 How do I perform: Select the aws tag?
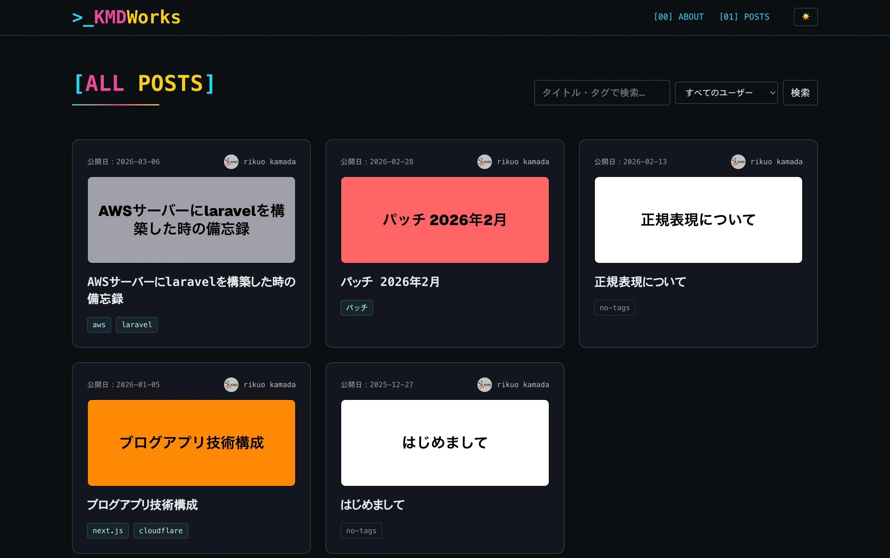point(99,324)
